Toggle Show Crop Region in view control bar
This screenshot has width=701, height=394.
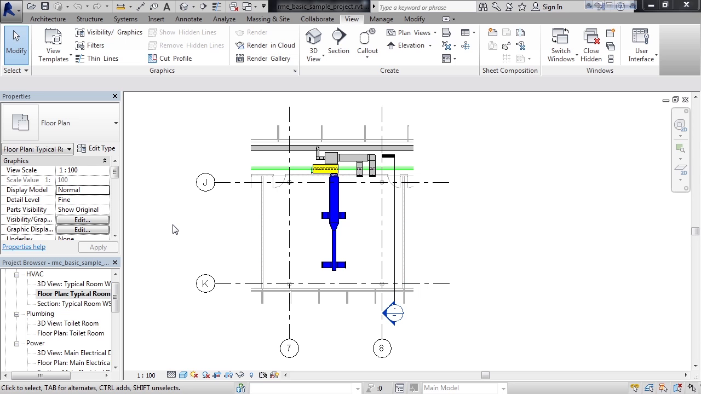point(228,375)
